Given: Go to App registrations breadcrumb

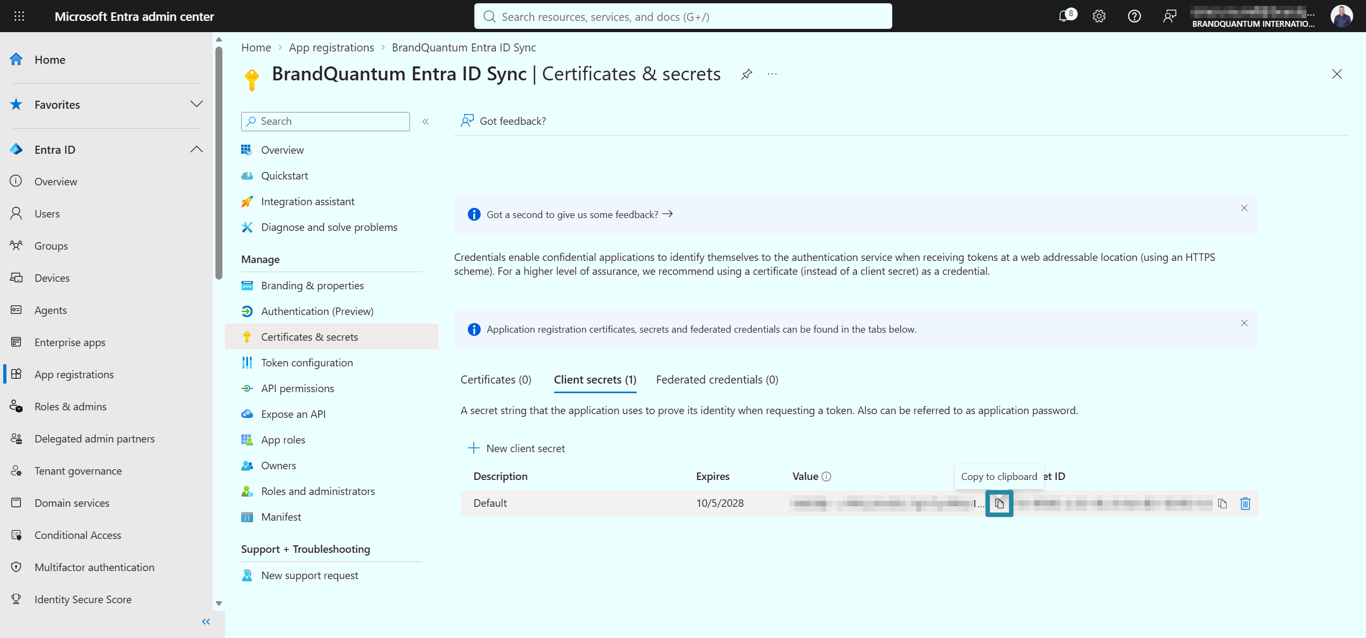Looking at the screenshot, I should [331, 47].
